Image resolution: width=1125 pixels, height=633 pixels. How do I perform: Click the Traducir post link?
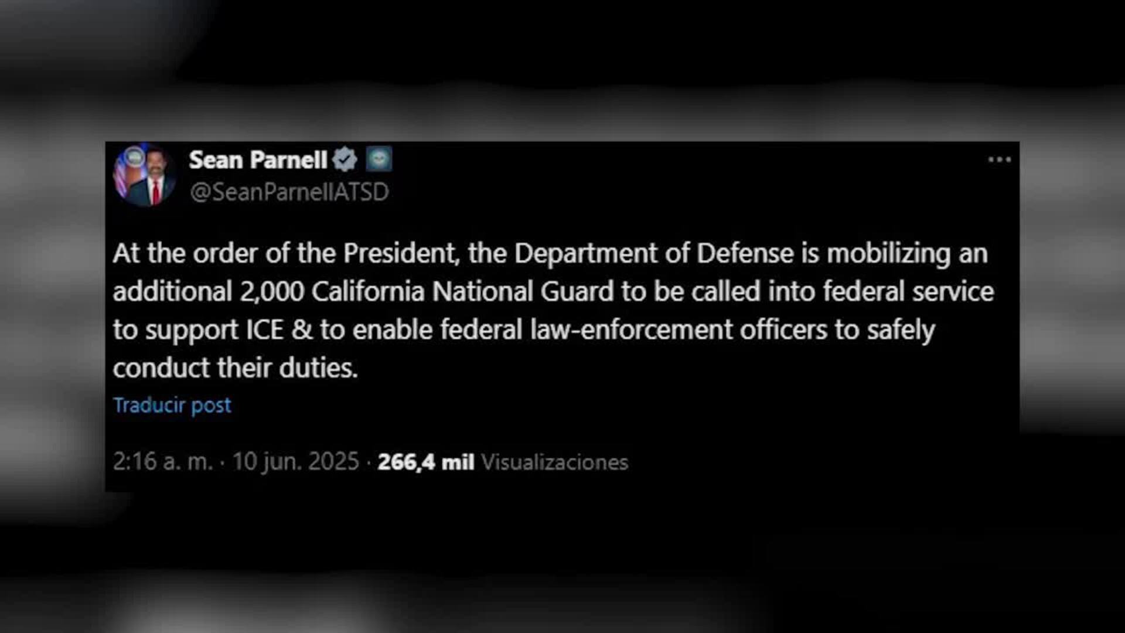pyautogui.click(x=172, y=405)
